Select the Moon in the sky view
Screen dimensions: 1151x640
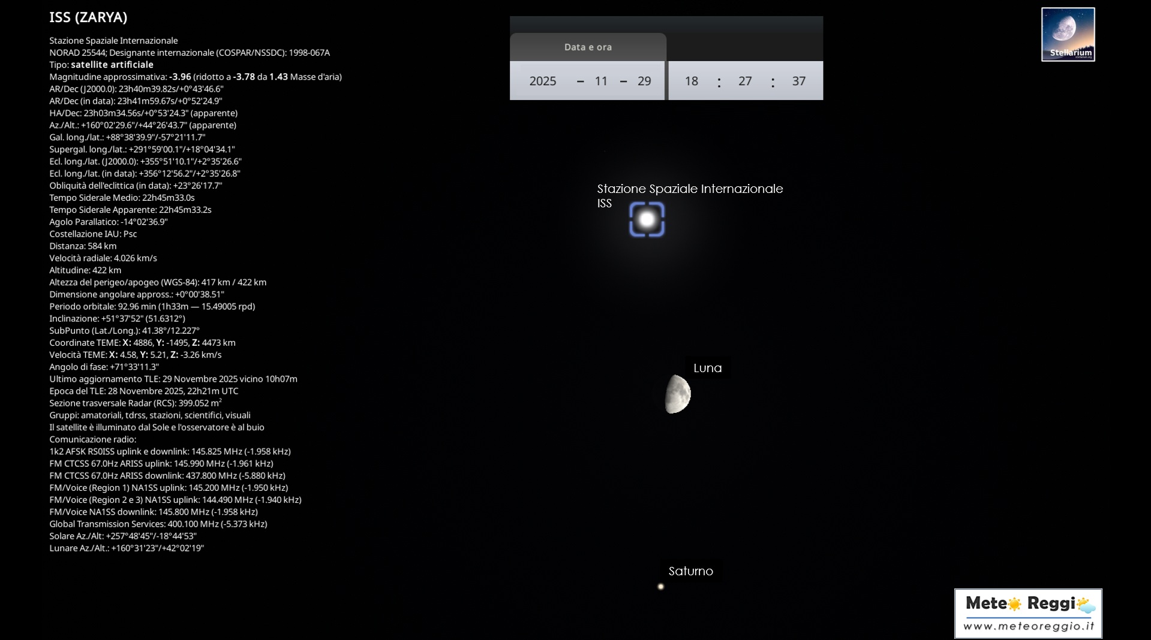pyautogui.click(x=678, y=394)
